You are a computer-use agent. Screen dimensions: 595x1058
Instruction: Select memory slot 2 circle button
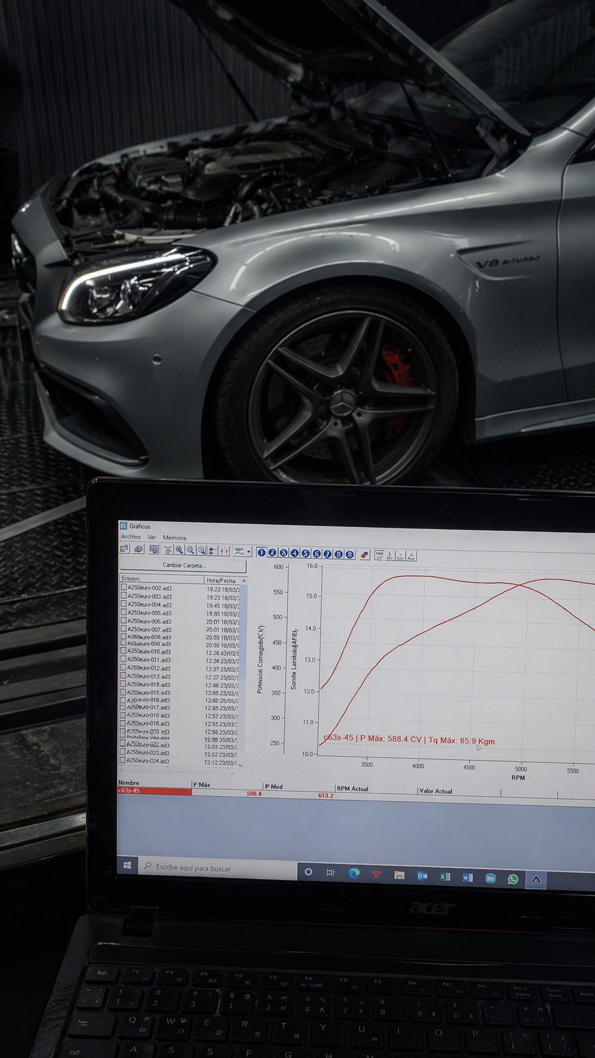tap(273, 552)
